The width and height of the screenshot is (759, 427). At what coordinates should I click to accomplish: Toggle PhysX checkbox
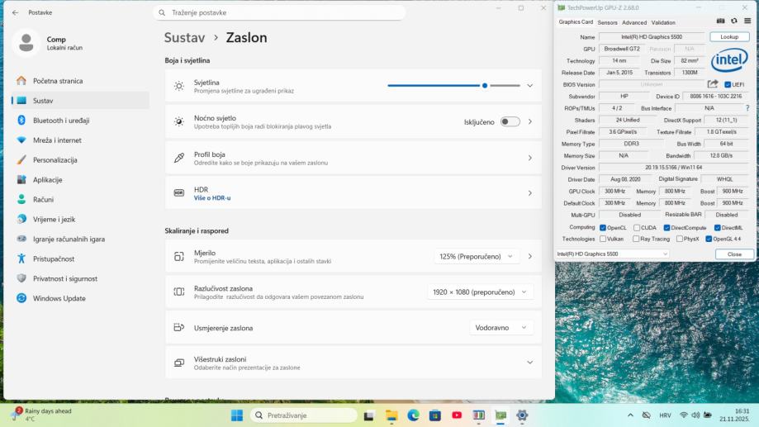coord(680,239)
